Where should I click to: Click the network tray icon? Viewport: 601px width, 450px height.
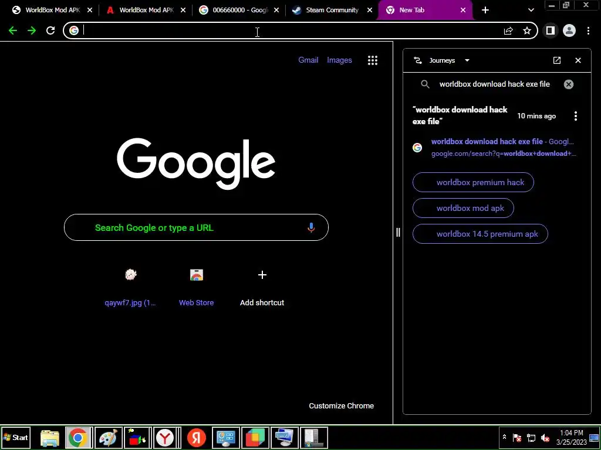point(531,438)
